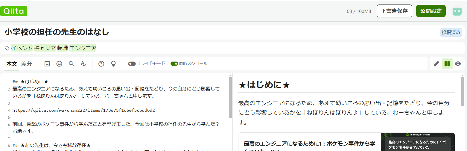Switch to editor-only pencil mode

click(436, 64)
